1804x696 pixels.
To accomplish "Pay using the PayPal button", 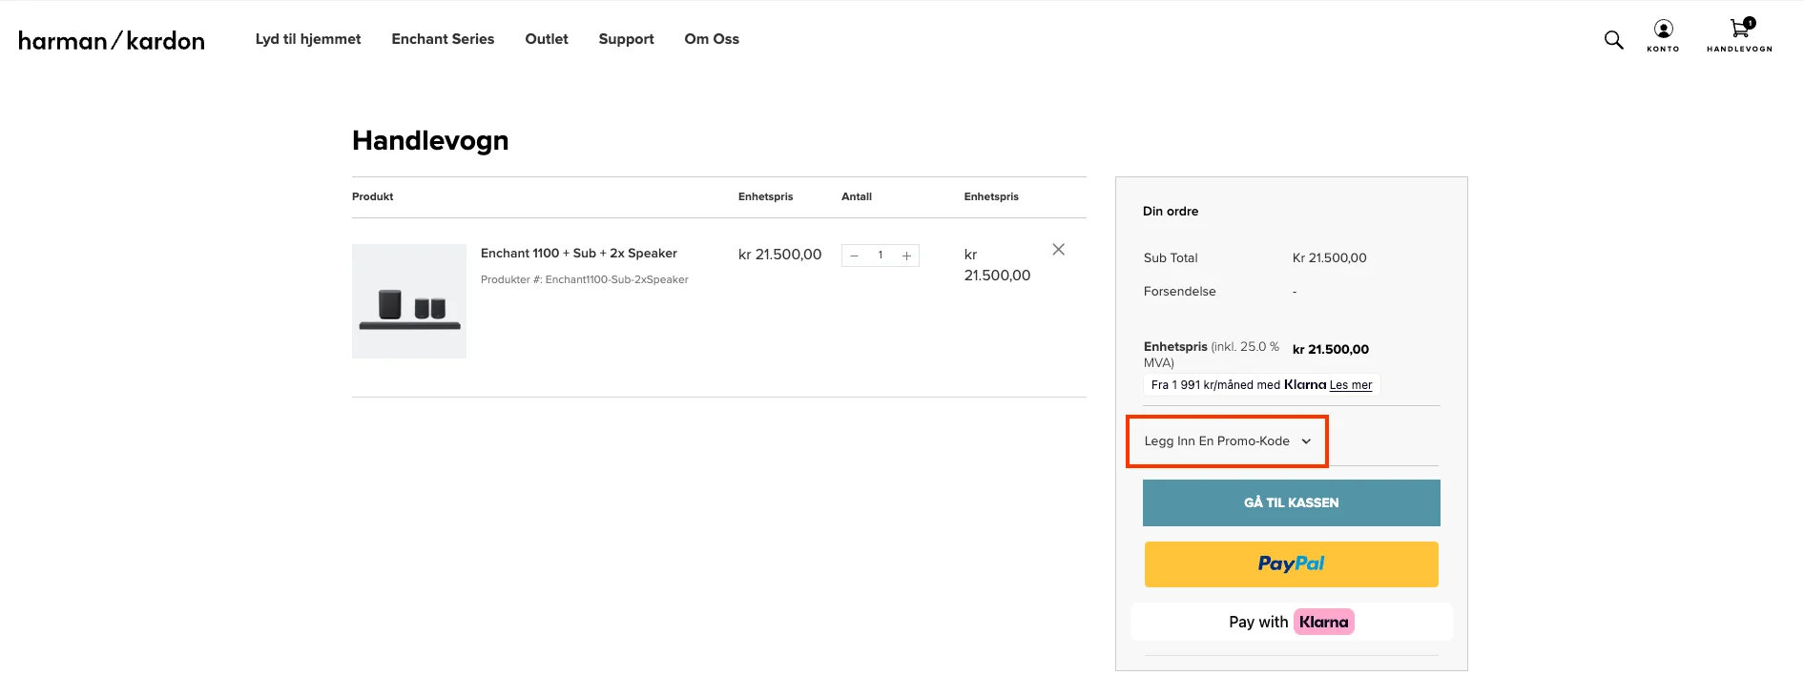I will click(1291, 564).
